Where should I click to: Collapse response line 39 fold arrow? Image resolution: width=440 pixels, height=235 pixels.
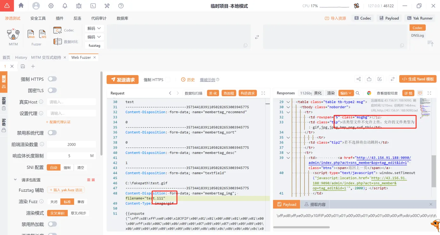[288, 158]
